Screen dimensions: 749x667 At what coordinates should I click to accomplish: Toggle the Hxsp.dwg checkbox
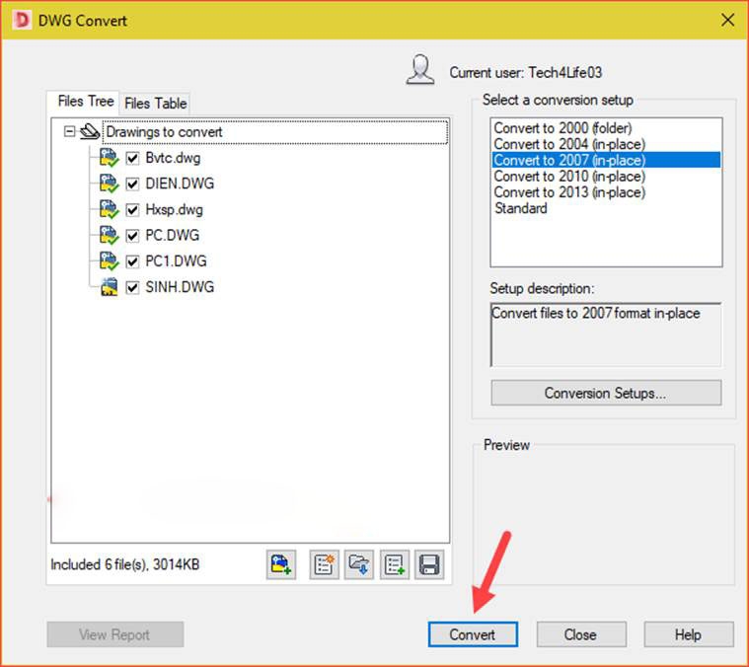coord(132,209)
